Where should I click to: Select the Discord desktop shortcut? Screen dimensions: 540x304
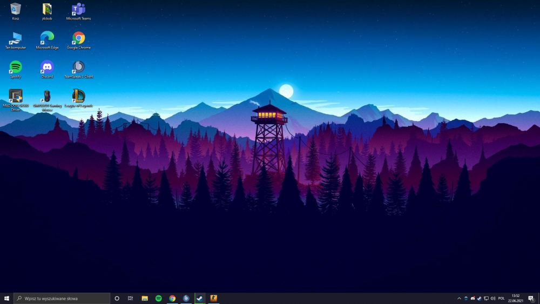tap(47, 70)
